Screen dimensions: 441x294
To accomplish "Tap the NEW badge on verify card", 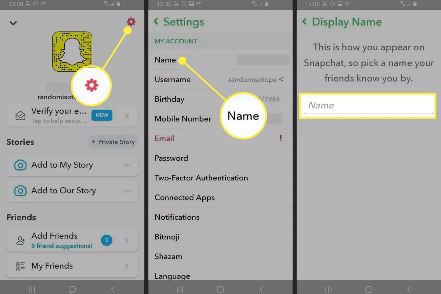I will (x=102, y=115).
